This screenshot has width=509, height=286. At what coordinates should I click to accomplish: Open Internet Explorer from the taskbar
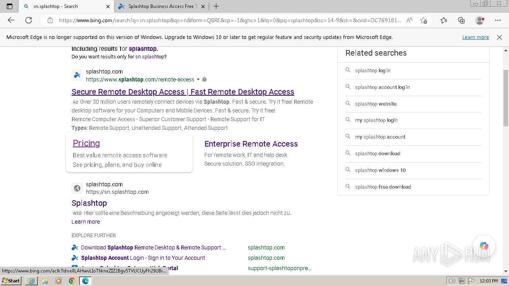tap(31, 281)
